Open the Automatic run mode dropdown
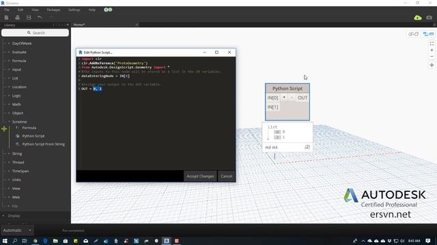 click(16, 230)
